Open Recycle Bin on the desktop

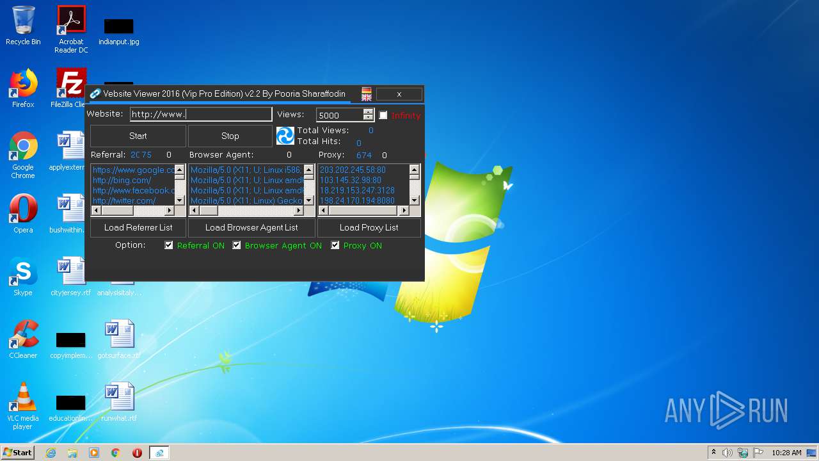point(23,26)
